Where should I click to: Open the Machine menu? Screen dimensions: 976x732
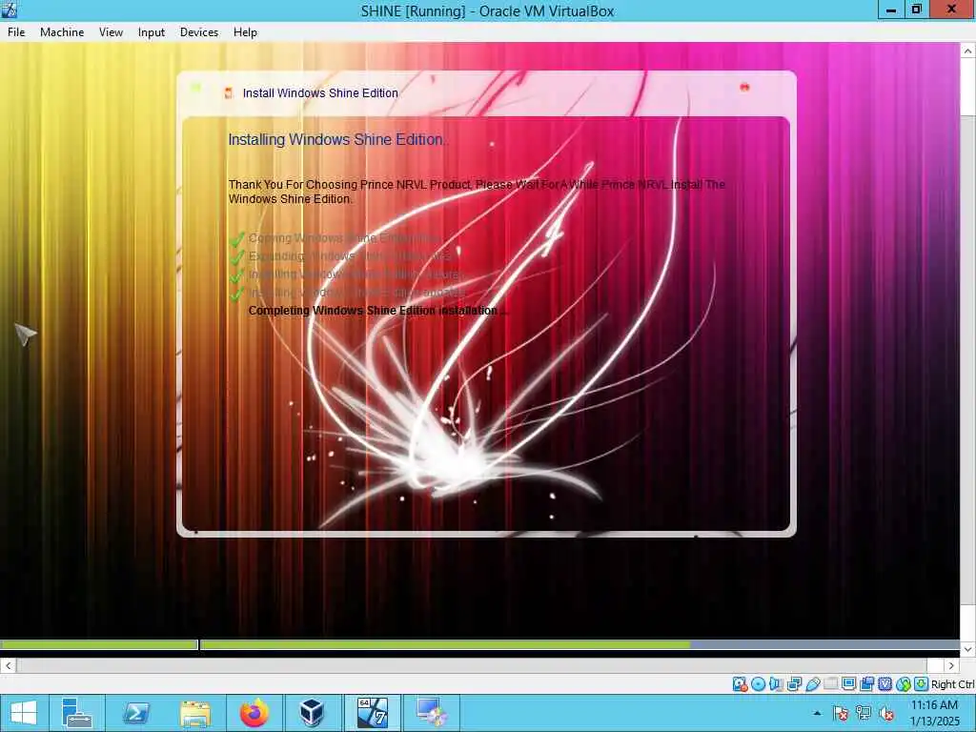(62, 32)
